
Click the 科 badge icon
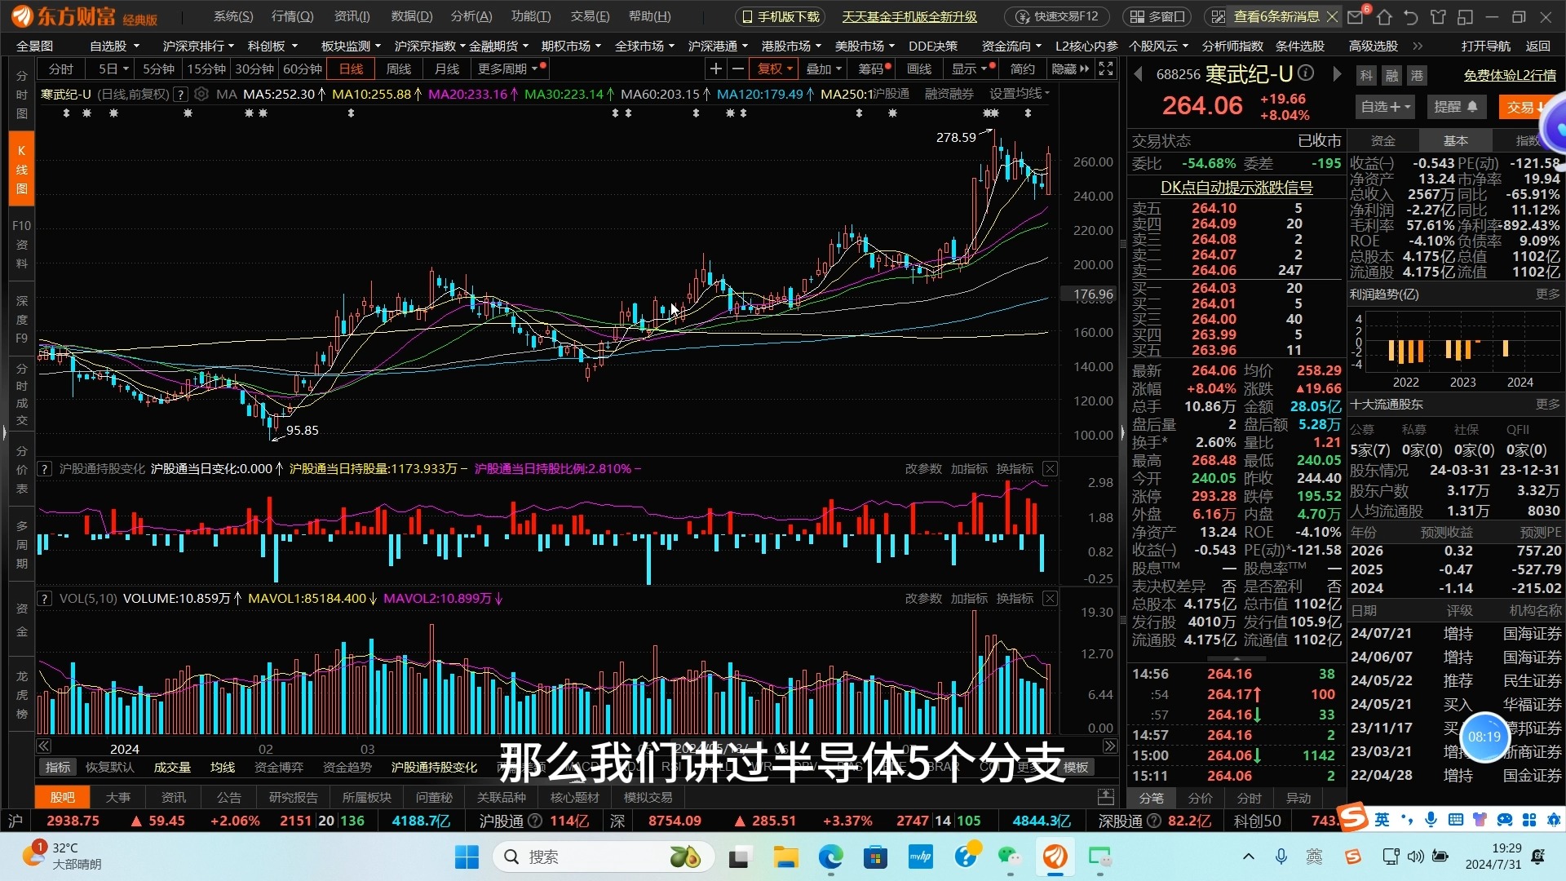pos(1366,76)
